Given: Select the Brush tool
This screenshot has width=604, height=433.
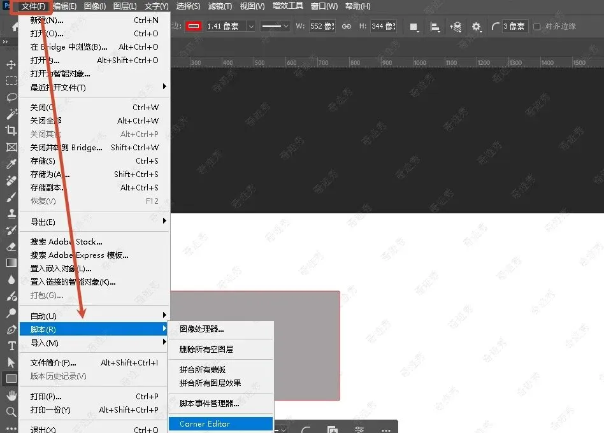Looking at the screenshot, I should coord(11,197).
